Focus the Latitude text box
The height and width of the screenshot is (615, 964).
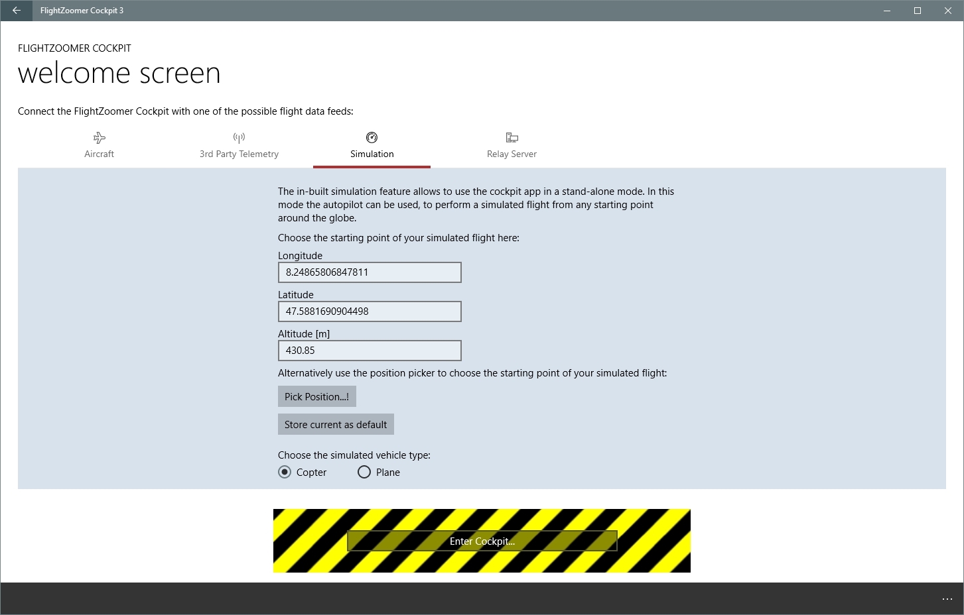(x=370, y=311)
